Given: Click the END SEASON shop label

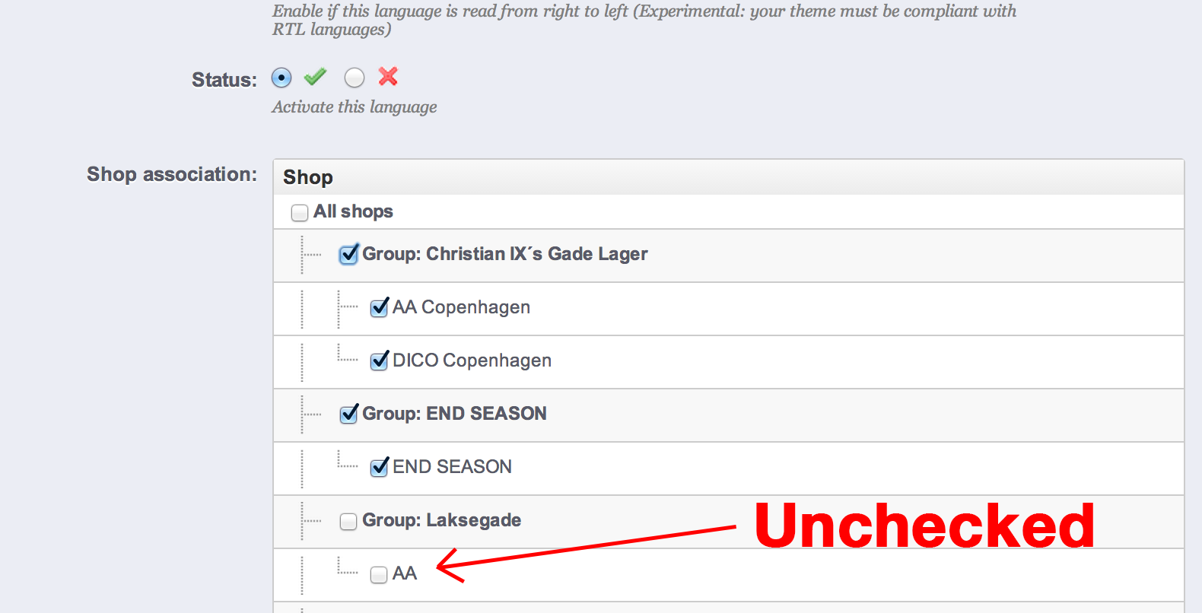Looking at the screenshot, I should click(452, 467).
